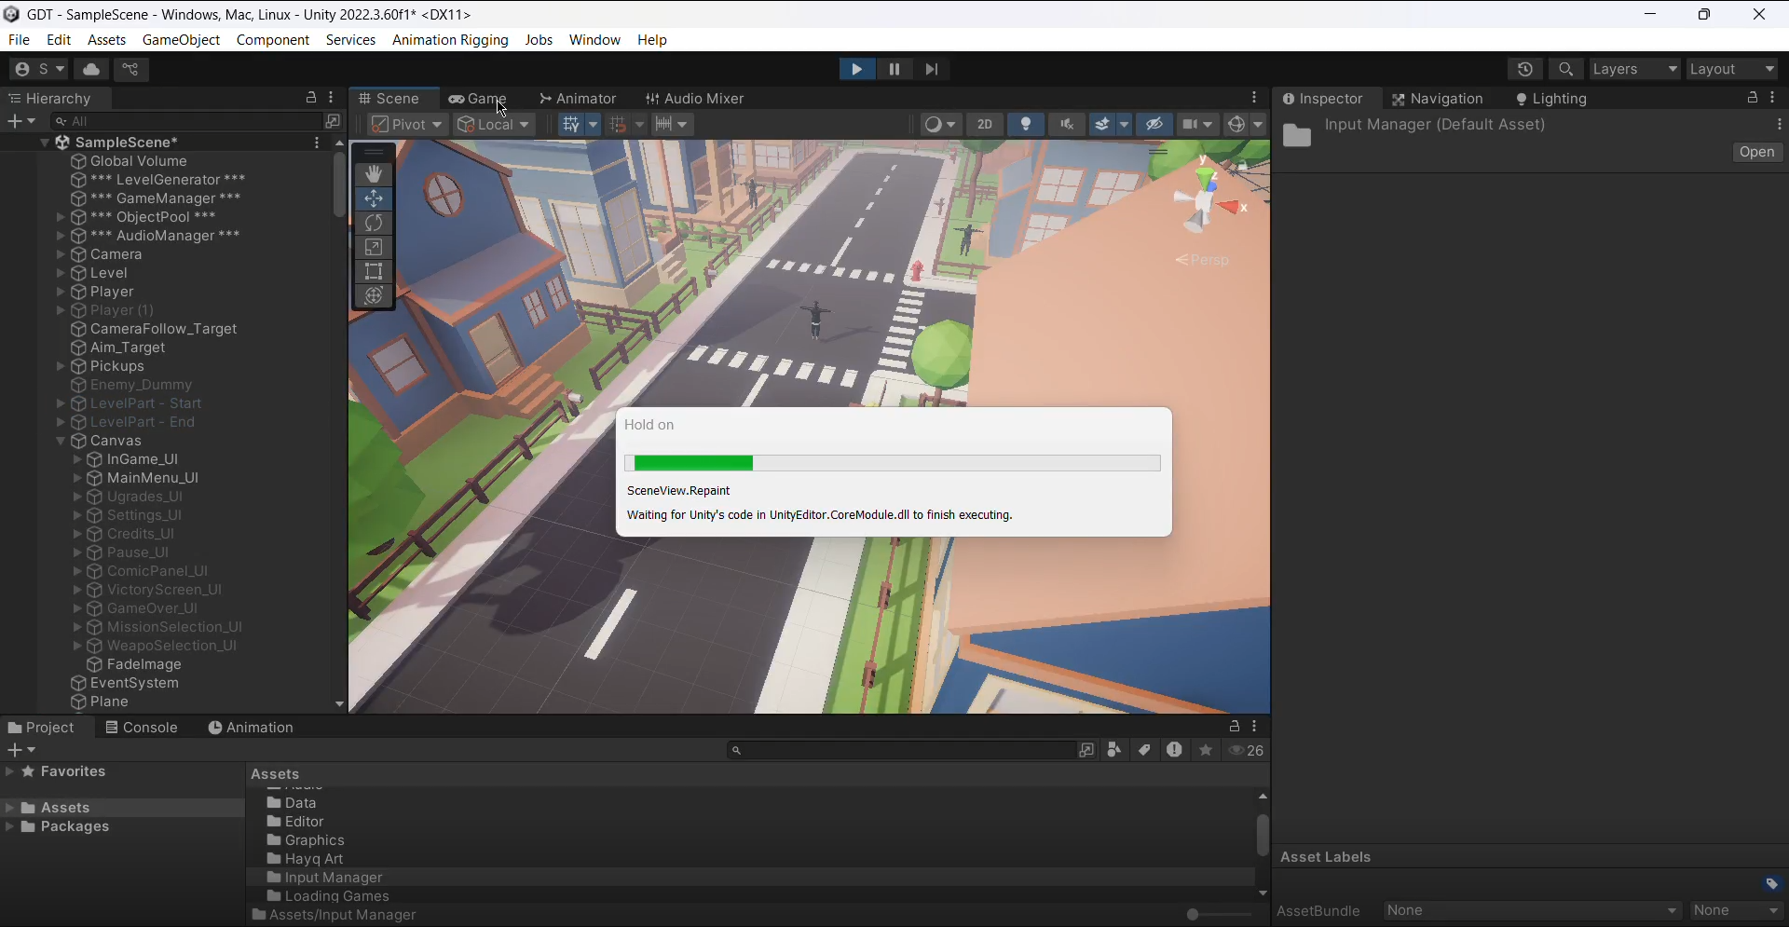This screenshot has height=927, width=1789.
Task: Click the Hierarchy vertical scrollbar thumb
Action: coord(339,184)
